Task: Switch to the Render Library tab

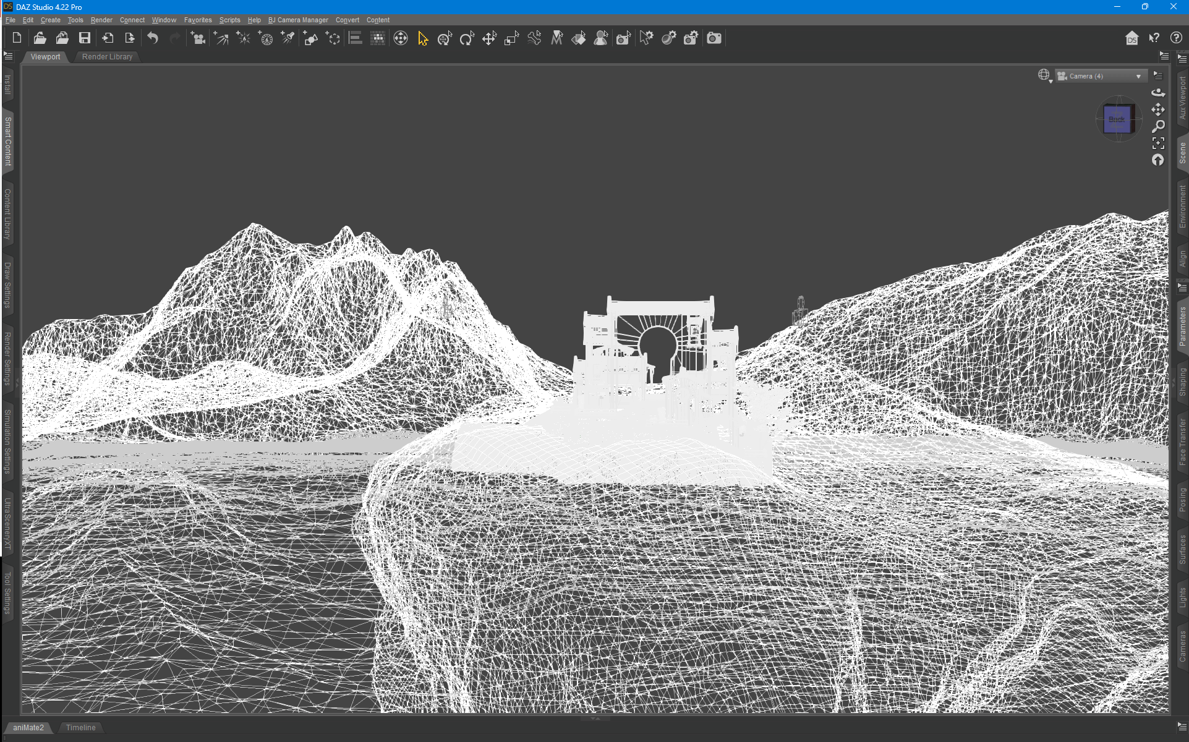Action: click(x=107, y=57)
